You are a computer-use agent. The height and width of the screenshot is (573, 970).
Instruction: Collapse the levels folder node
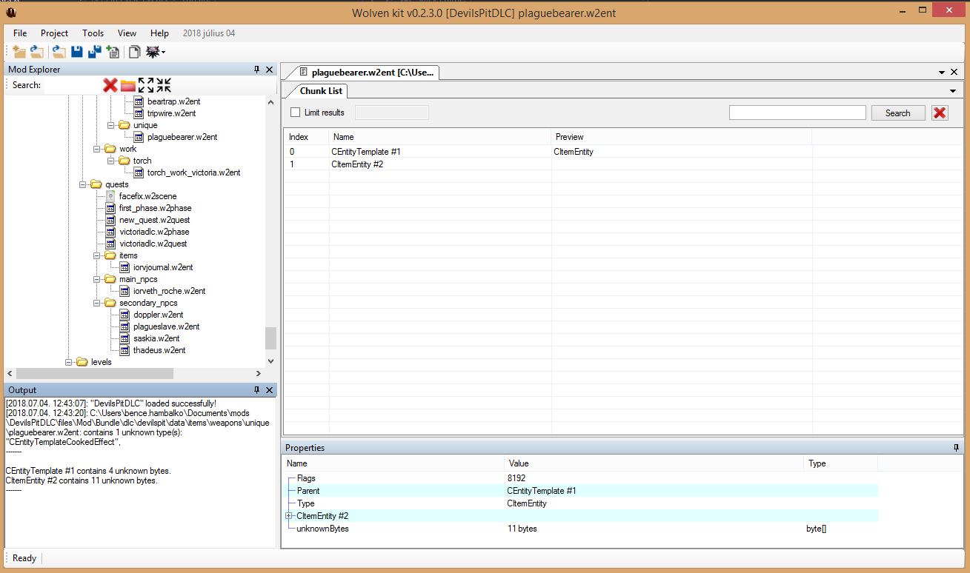coord(69,362)
